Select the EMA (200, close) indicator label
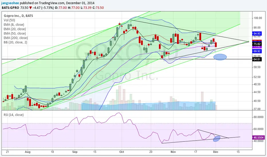The width and height of the screenshot is (267, 157). pos(16,38)
